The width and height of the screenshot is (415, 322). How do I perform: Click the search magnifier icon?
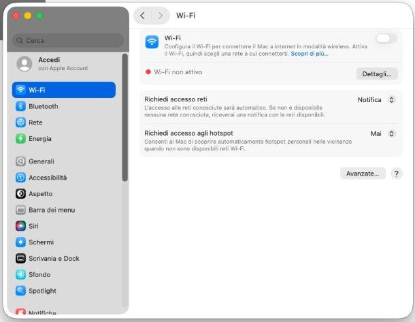19,41
